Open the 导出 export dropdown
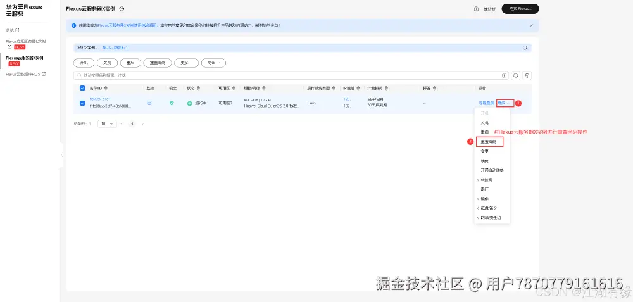 pos(213,63)
